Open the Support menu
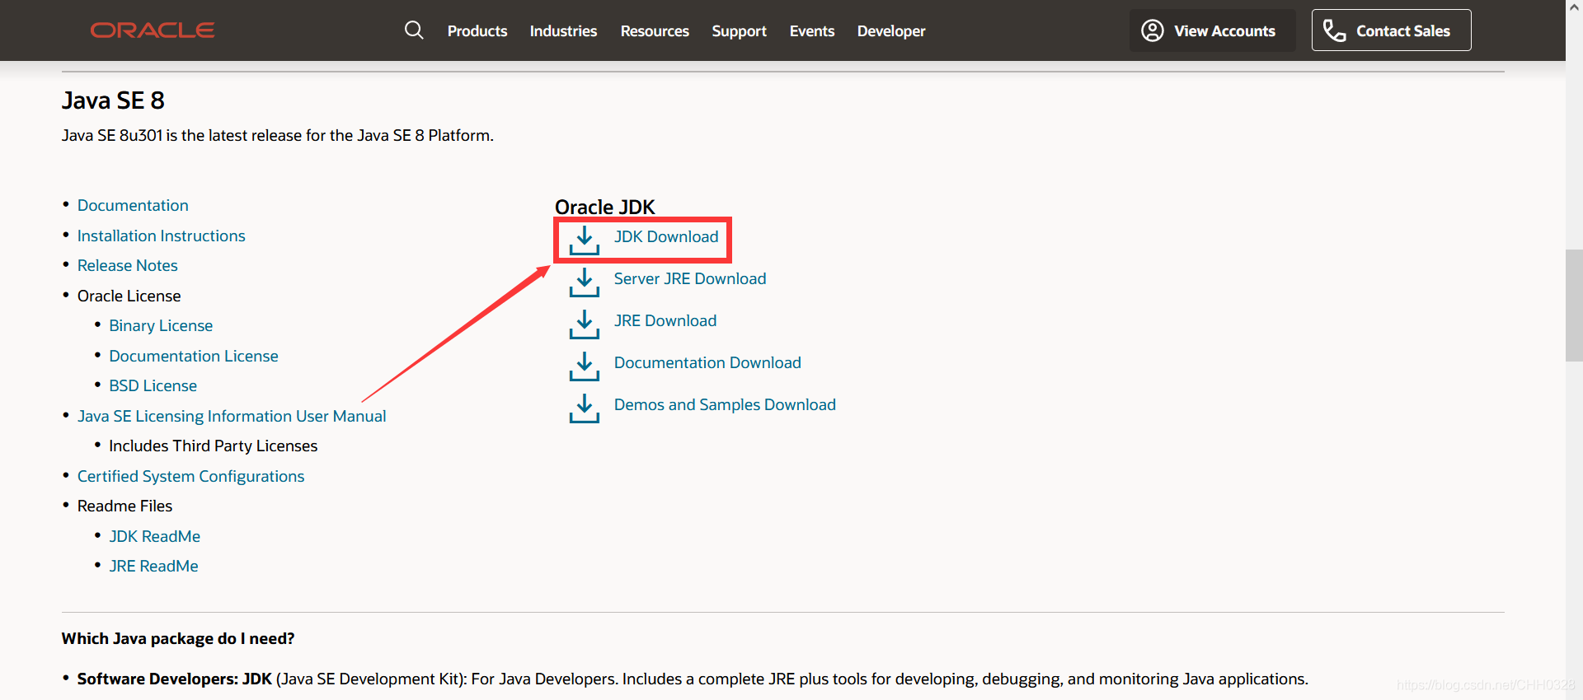 click(x=740, y=30)
